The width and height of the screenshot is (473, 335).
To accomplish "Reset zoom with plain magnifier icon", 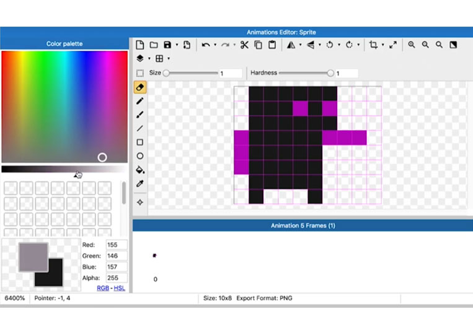I will (x=439, y=45).
